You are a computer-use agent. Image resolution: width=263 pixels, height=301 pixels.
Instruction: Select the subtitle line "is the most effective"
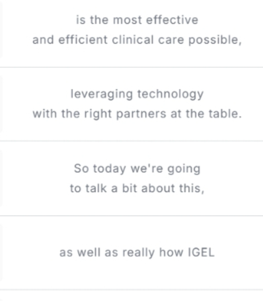click(137, 20)
